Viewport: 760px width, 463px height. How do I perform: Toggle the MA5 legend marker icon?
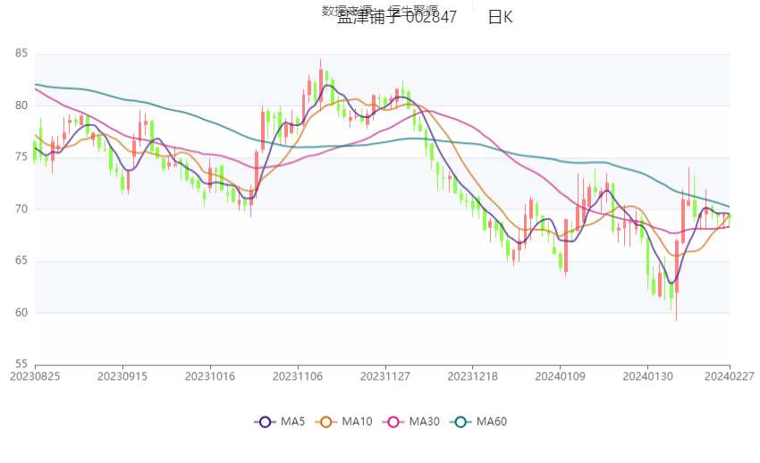265,422
